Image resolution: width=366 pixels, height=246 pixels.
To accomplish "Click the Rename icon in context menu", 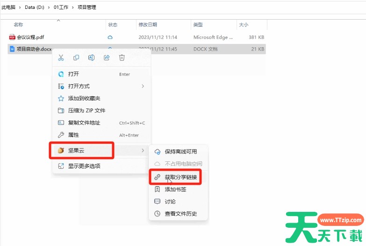I will coord(92,58).
